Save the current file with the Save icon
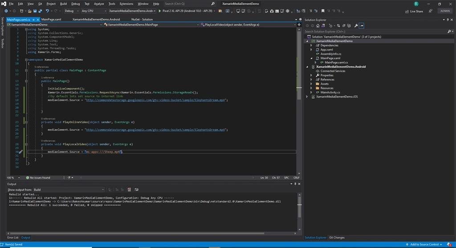This screenshot has width=456, height=248. coord(35,11)
